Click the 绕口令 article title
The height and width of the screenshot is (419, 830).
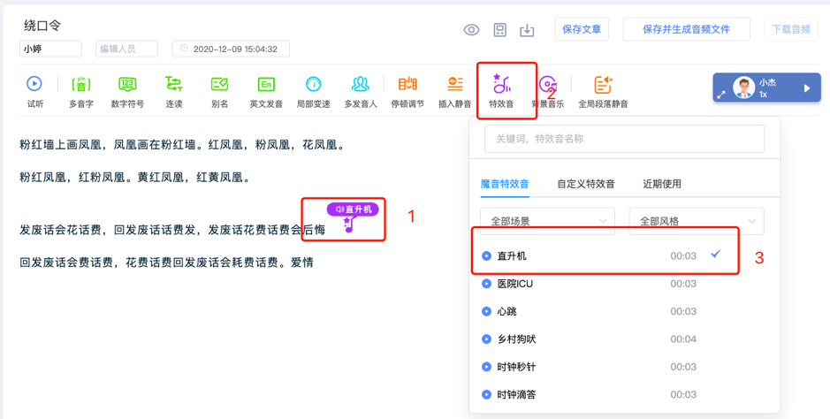click(x=43, y=25)
